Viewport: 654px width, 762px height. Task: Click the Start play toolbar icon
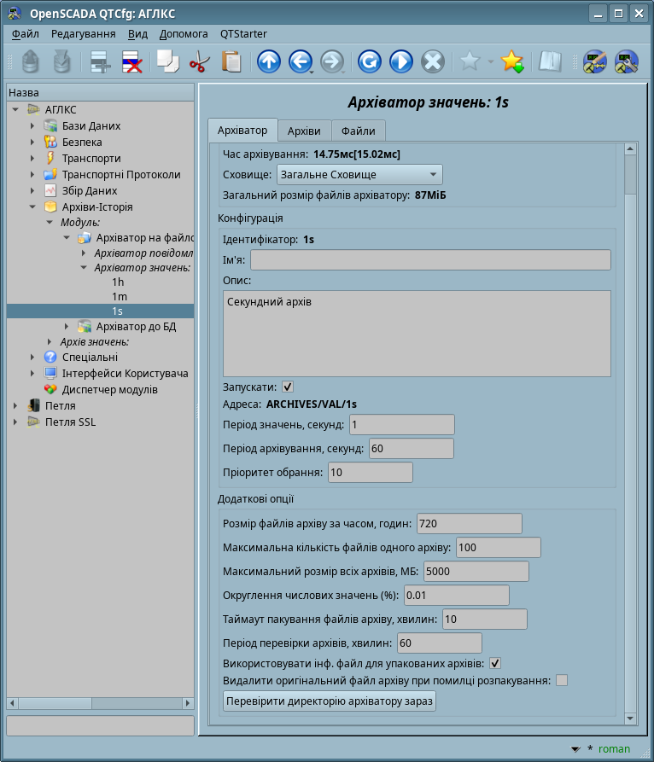[400, 61]
